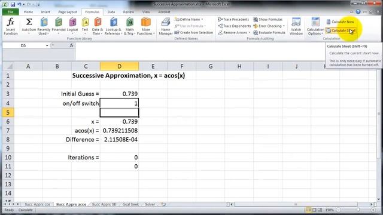Click the zoom slider handle
Image resolution: width=383 pixels, height=215 pixels.
[x=358, y=210]
